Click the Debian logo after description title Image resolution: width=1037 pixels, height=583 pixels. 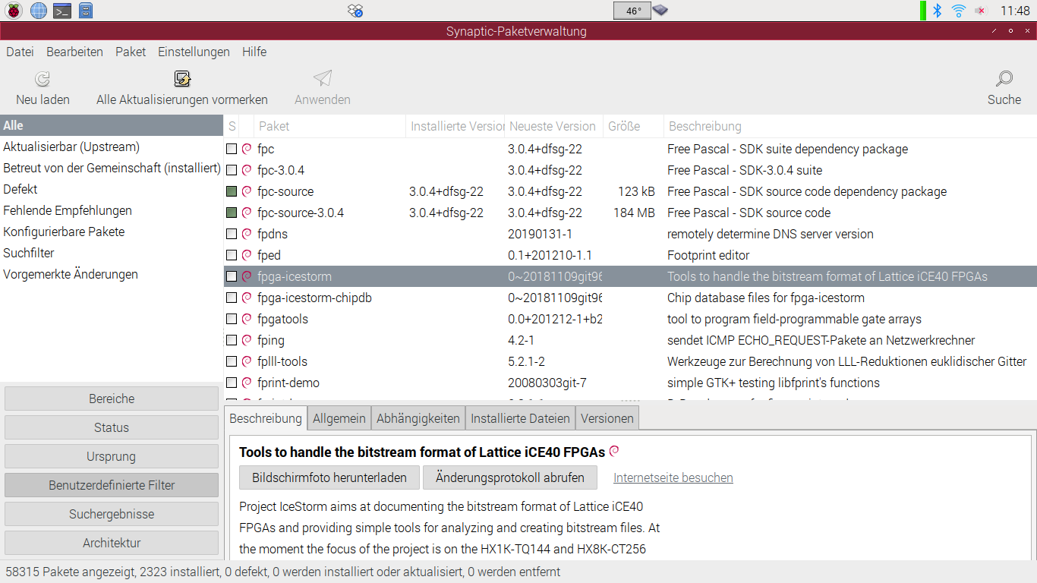click(x=614, y=451)
